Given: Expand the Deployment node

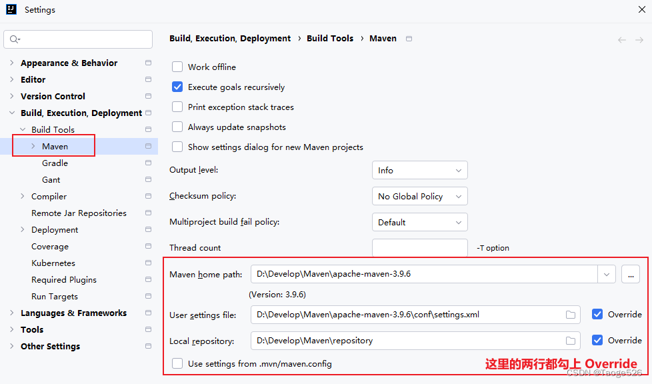Looking at the screenshot, I should click(23, 229).
